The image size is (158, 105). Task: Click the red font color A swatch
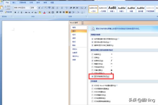tap(45, 12)
